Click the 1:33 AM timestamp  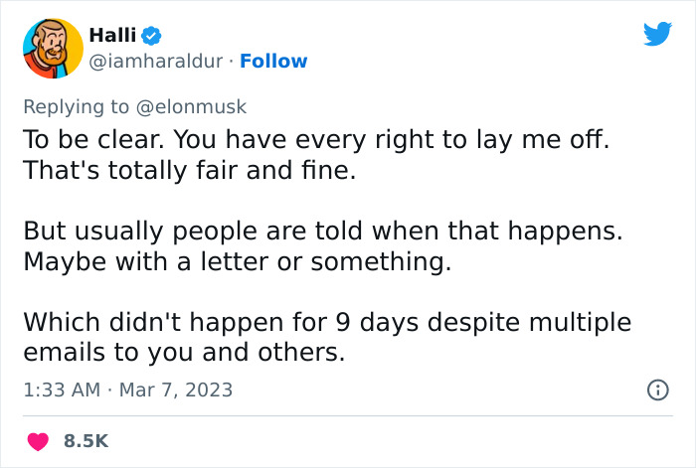point(62,390)
